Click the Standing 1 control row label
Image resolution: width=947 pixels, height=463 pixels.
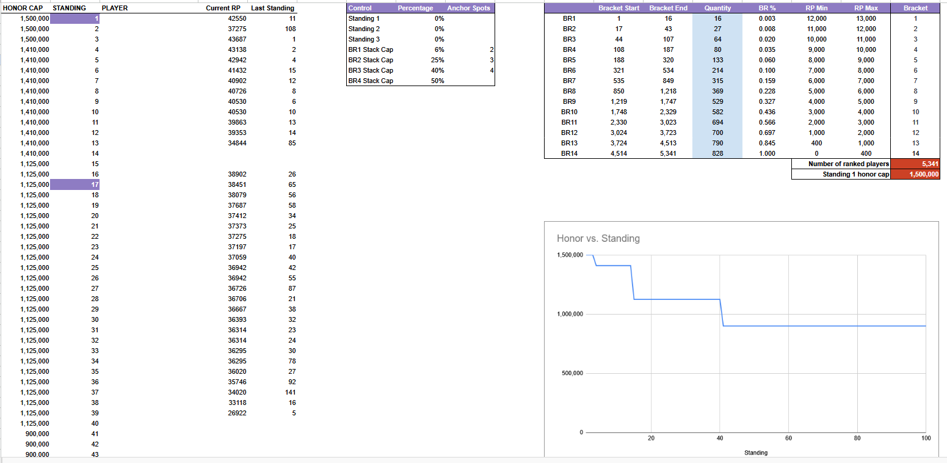[364, 18]
